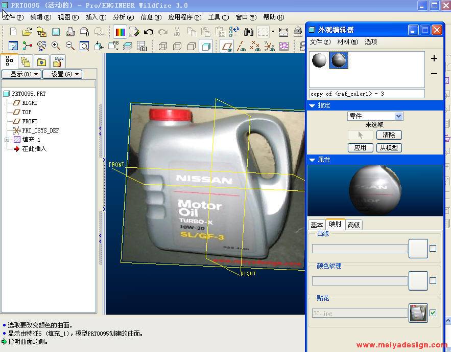Click the Zoom In magnifier icon
The height and width of the screenshot is (352, 451).
click(56, 46)
